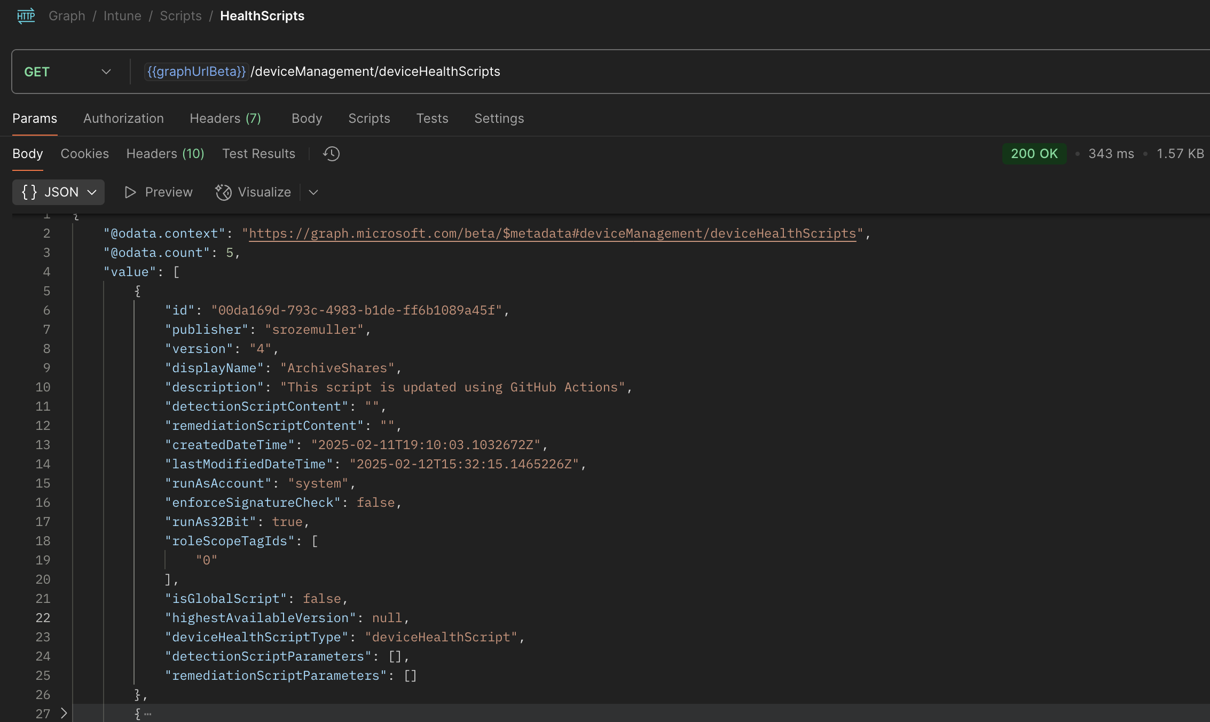Open the Test Results tab
The height and width of the screenshot is (722, 1210).
(x=258, y=154)
